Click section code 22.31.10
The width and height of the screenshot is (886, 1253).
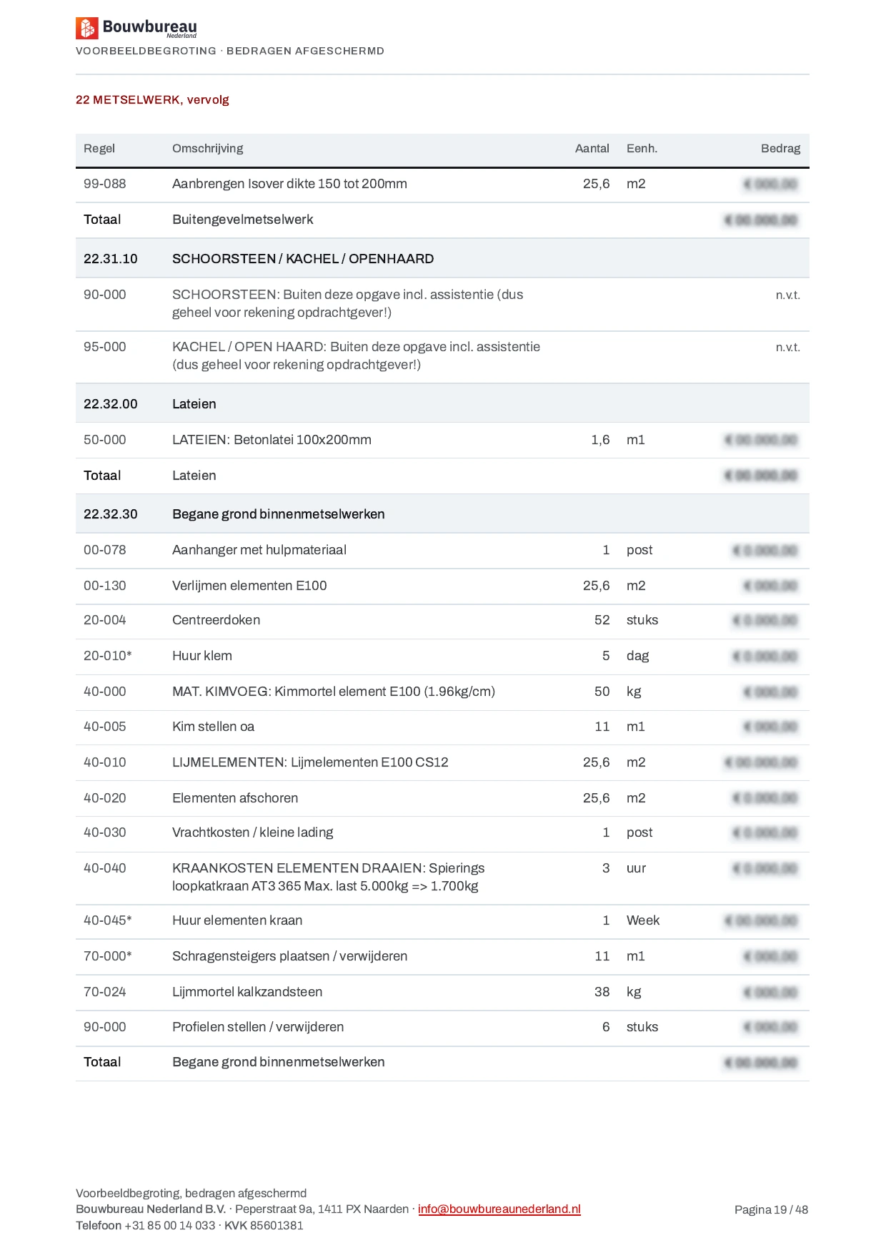pos(111,259)
